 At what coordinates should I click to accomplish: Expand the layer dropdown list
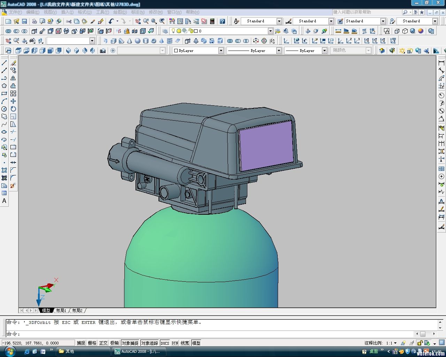click(x=270, y=31)
